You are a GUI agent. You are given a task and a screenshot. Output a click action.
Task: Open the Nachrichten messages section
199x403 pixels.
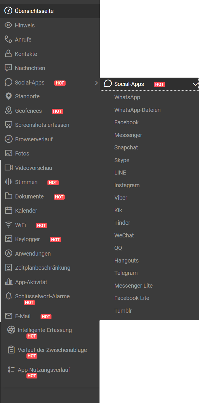pyautogui.click(x=30, y=68)
